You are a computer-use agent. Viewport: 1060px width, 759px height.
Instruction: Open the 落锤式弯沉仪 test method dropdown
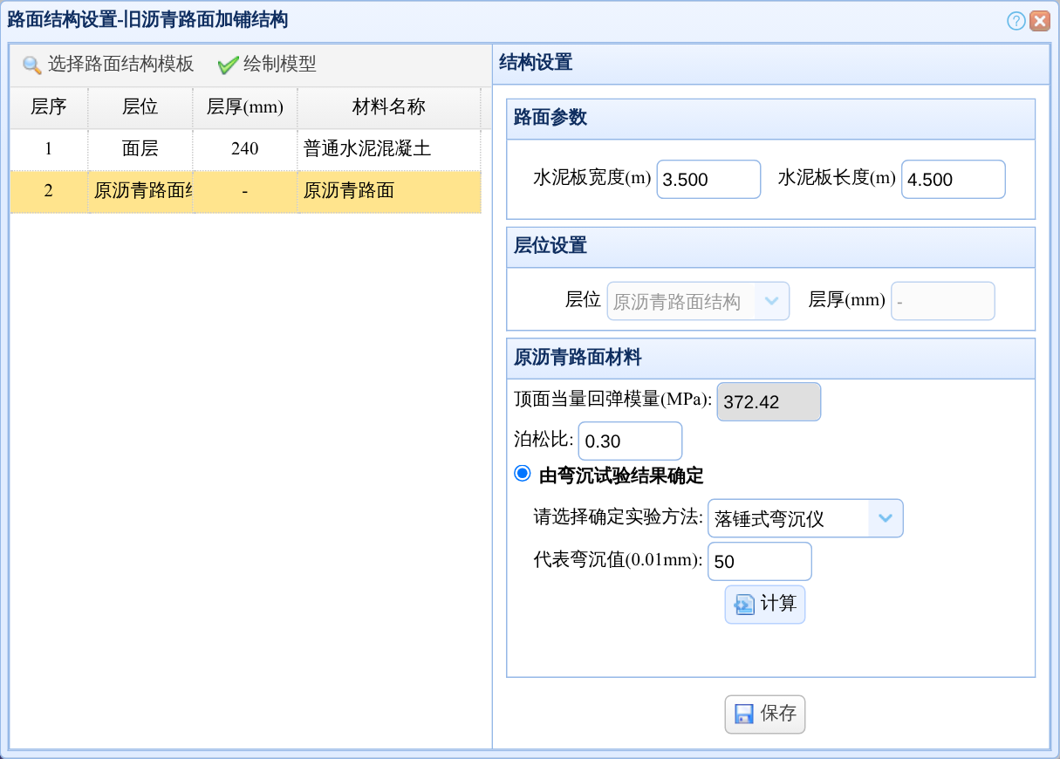click(886, 518)
